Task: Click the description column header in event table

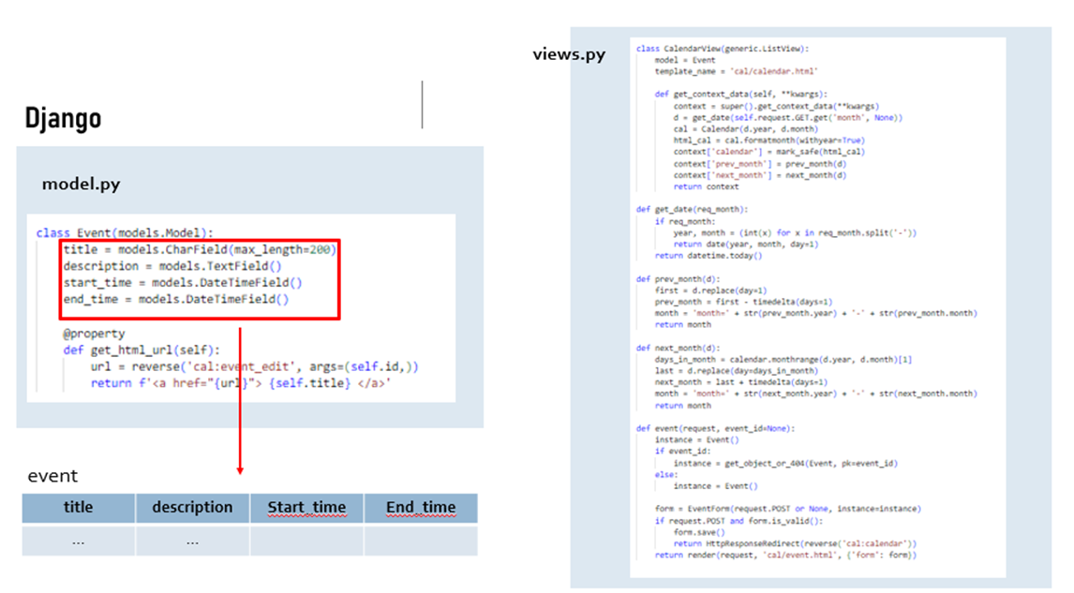Action: coord(192,508)
